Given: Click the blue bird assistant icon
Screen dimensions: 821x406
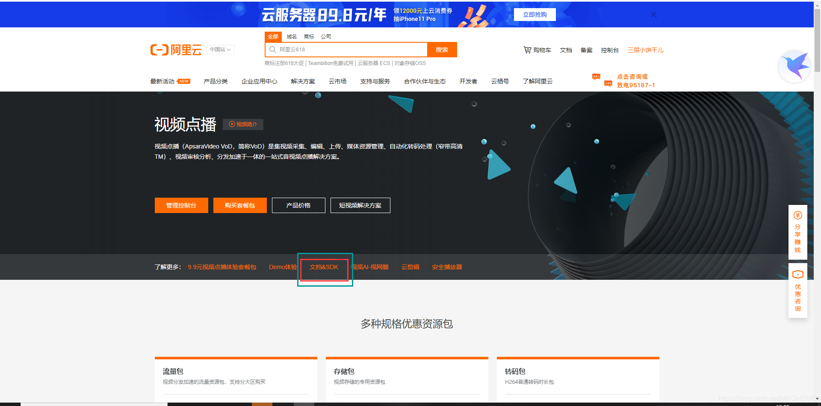Looking at the screenshot, I should point(795,66).
